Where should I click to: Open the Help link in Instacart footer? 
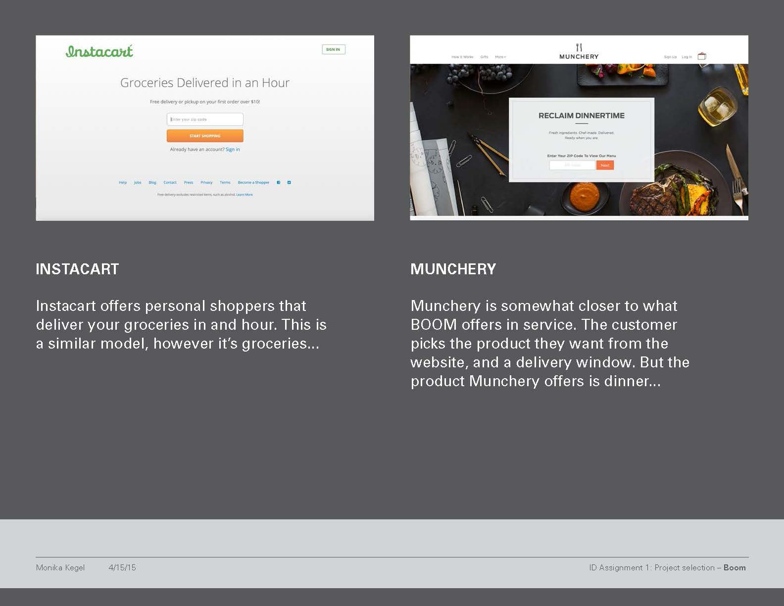click(123, 183)
